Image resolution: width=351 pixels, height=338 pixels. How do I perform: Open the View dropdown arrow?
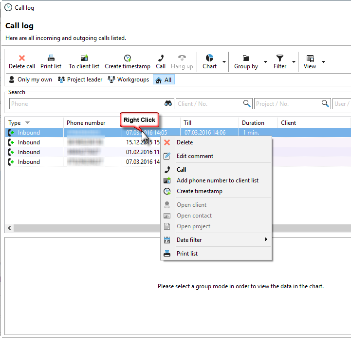[323, 62]
